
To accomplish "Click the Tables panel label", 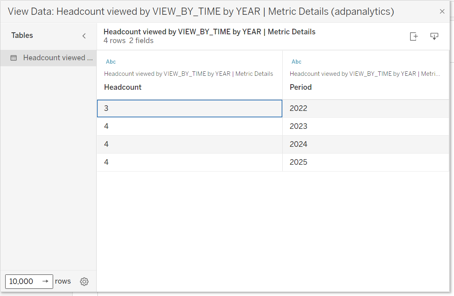I will (22, 36).
